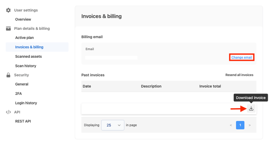Click the API code brackets icon
The width and height of the screenshot is (269, 145).
click(x=8, y=112)
